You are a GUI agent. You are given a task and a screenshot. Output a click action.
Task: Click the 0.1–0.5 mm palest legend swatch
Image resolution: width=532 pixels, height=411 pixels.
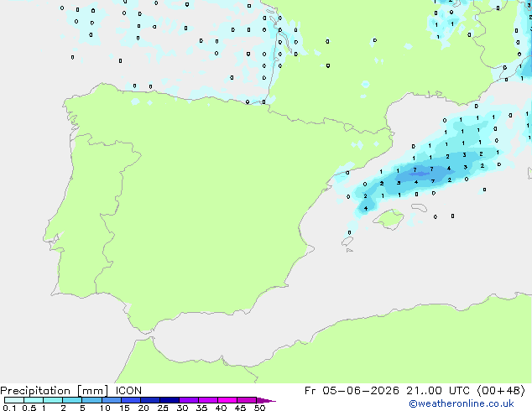coord(14,400)
